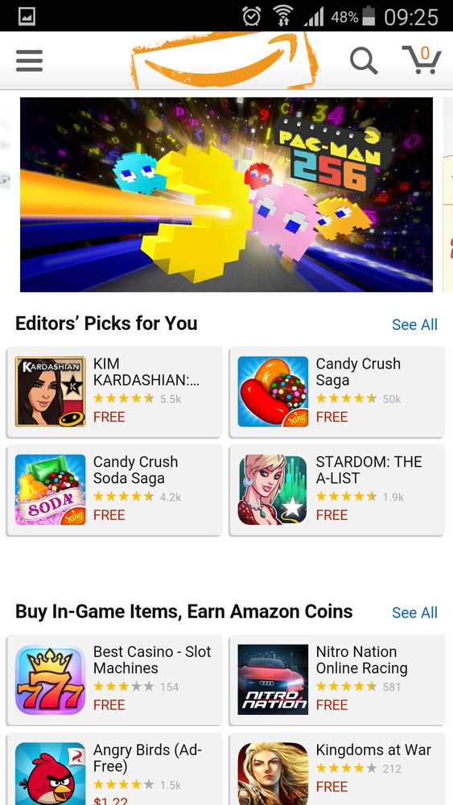Screen dimensions: 453x805
Task: Open Kim Kardashian app icon
Action: [x=50, y=392]
